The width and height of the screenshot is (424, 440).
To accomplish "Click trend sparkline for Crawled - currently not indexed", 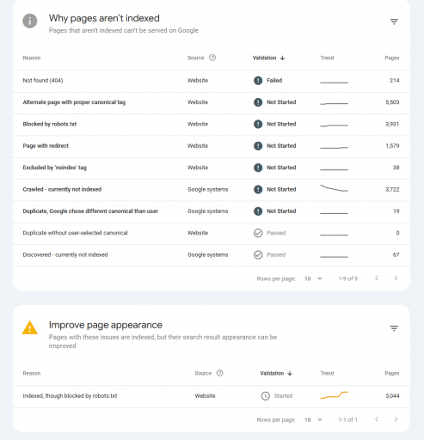I will [x=334, y=188].
